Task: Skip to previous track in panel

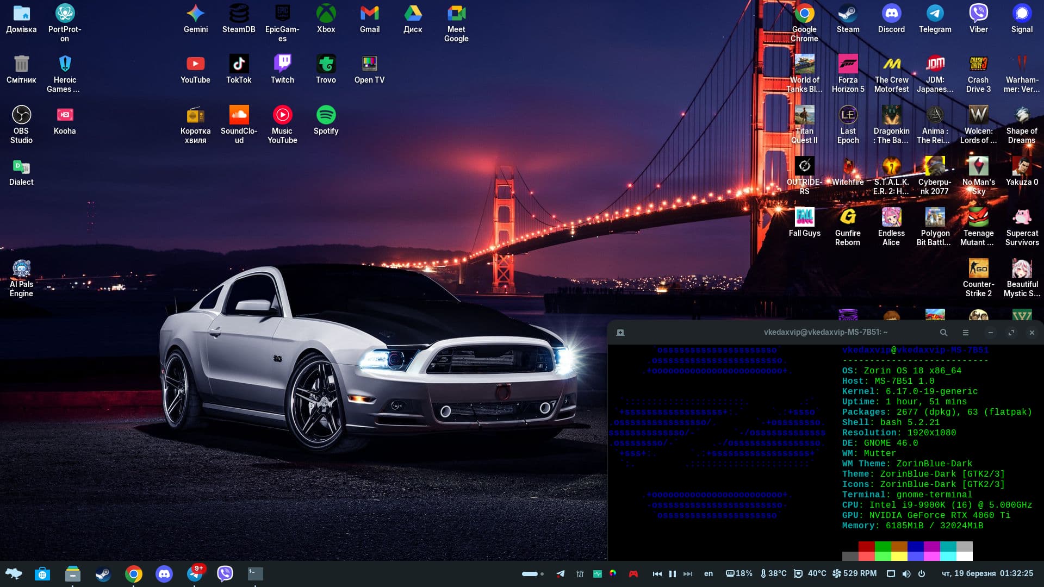Action: [x=657, y=574]
